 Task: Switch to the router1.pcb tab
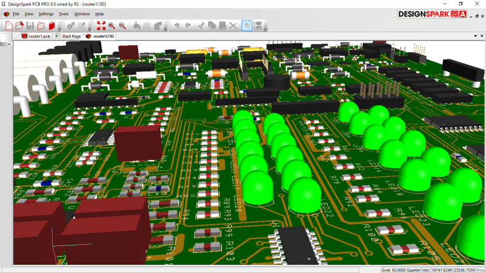[x=36, y=36]
